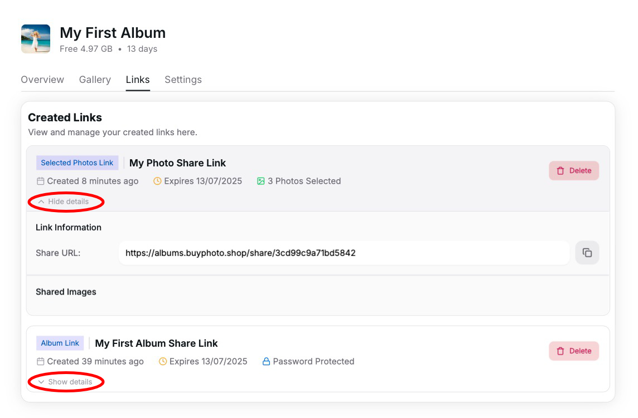Viewport: 638px width, 418px height.
Task: Click the calendar icon next to Created 39 minutes ago
Action: tap(40, 361)
